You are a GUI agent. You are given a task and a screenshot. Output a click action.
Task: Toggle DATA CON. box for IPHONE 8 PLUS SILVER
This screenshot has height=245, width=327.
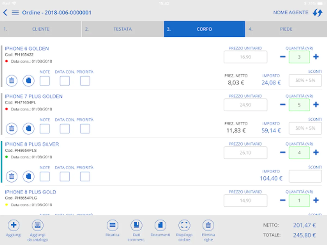tap(65, 176)
